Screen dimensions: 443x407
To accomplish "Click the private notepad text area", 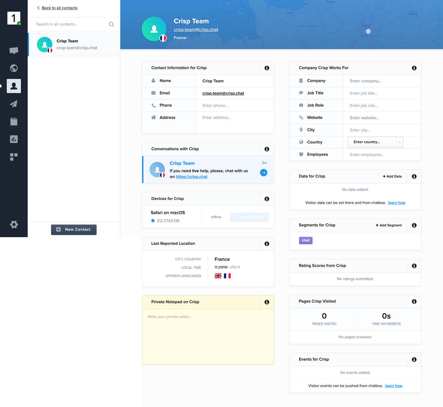I will pyautogui.click(x=208, y=337).
